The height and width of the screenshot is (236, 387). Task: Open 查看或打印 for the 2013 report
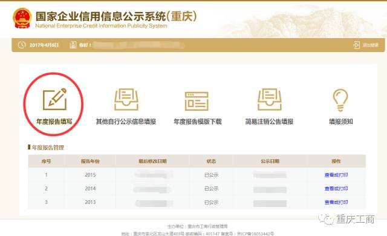pos(336,203)
